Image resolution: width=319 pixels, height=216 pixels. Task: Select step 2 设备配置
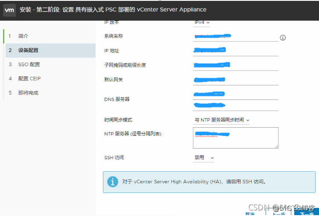(x=50, y=50)
